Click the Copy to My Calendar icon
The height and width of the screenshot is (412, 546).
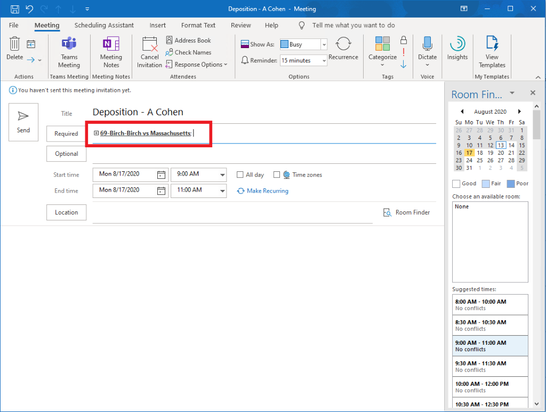click(x=31, y=44)
